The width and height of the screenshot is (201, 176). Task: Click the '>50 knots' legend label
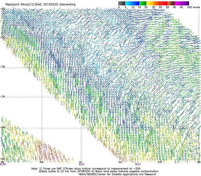[x=193, y=7]
